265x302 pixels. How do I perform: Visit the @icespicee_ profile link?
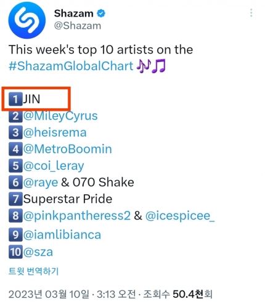tap(180, 216)
